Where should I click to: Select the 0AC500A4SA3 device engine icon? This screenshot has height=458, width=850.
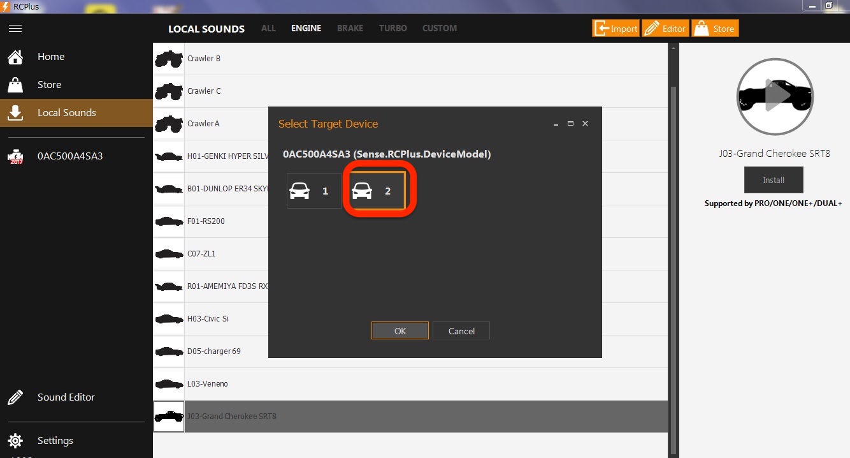(x=16, y=156)
